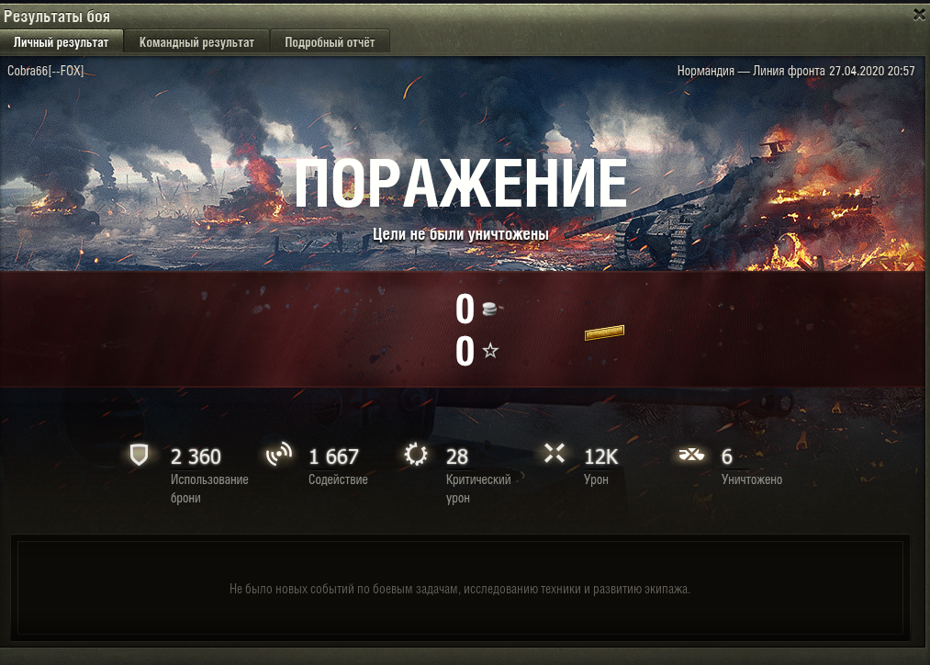Click the gold bar icon
This screenshot has width=930, height=665.
[604, 332]
